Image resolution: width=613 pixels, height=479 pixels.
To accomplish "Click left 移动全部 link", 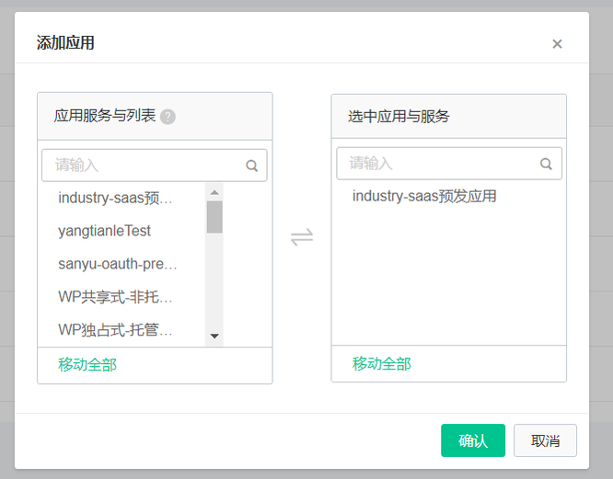I will 87,365.
